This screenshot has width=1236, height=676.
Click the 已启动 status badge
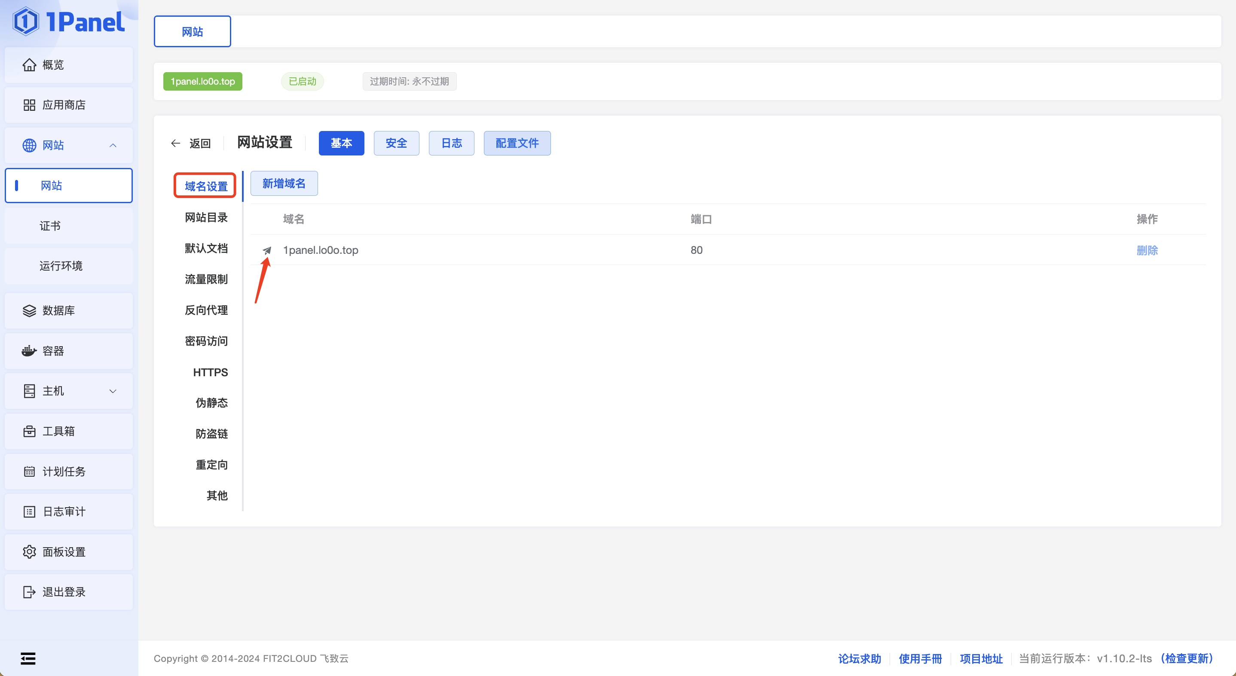pos(302,82)
